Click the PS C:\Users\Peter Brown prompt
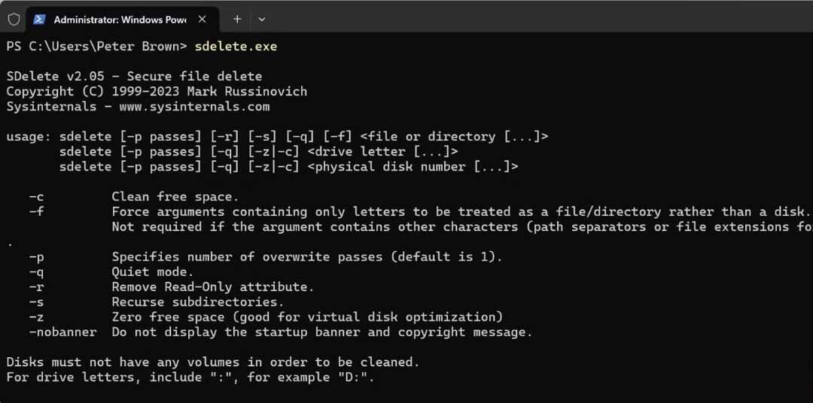 pos(96,47)
